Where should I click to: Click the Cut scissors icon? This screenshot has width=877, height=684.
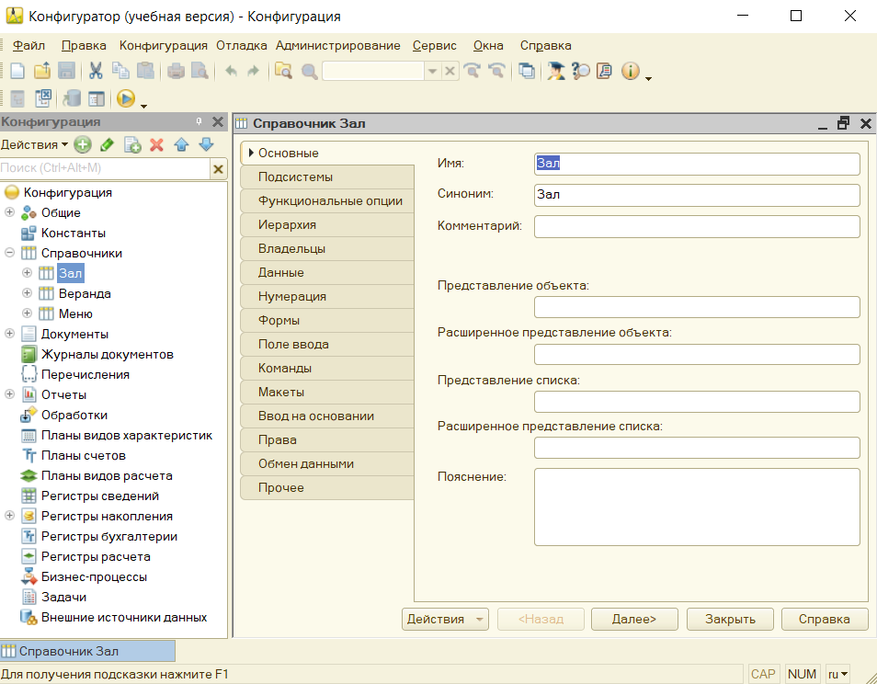pos(96,71)
